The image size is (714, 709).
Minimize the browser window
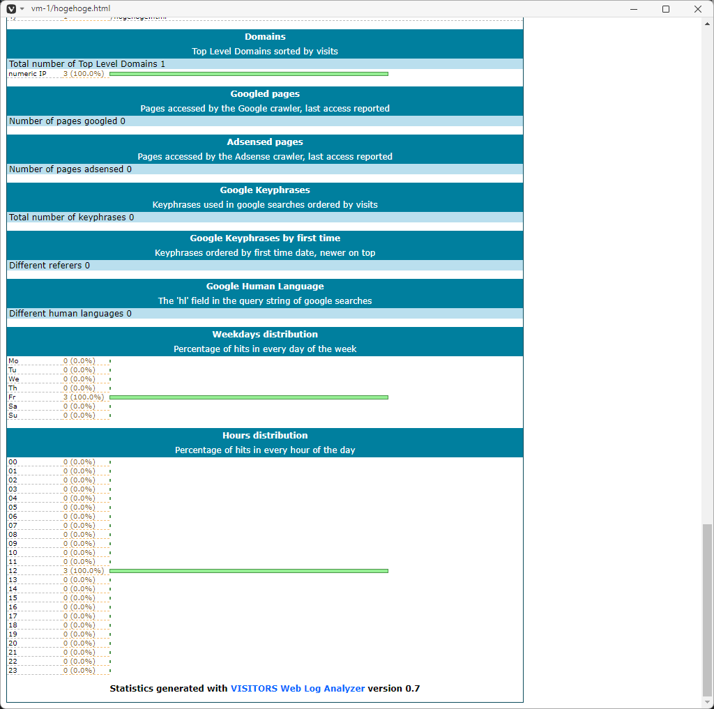(633, 8)
